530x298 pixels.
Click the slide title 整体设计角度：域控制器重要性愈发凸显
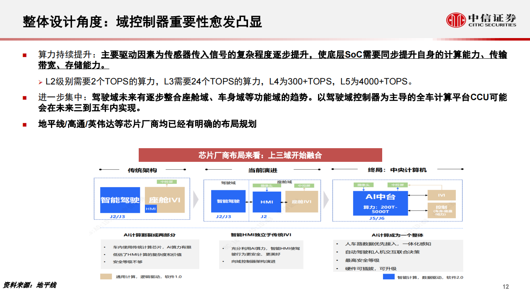[142, 22]
